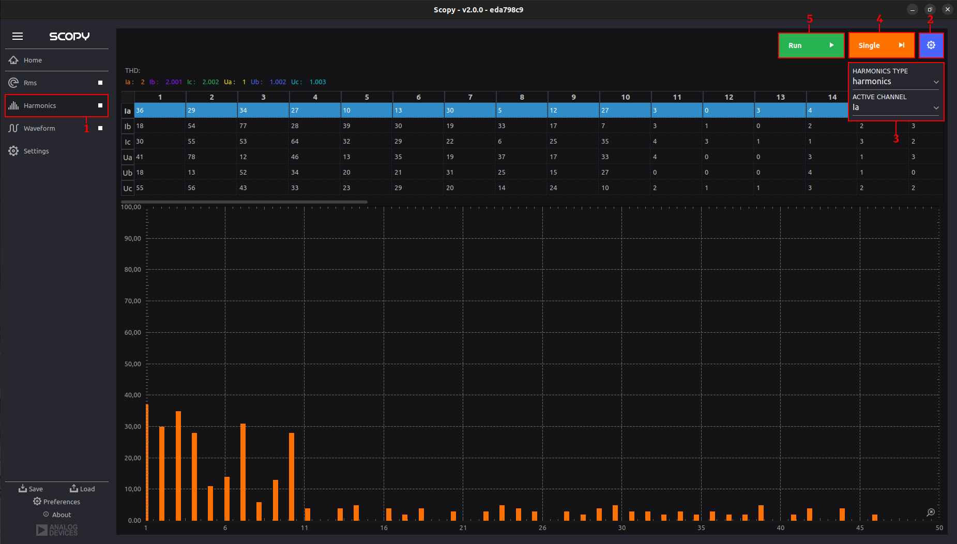Viewport: 957px width, 544px height.
Task: Click the Analog Devices logo
Action: [57, 530]
